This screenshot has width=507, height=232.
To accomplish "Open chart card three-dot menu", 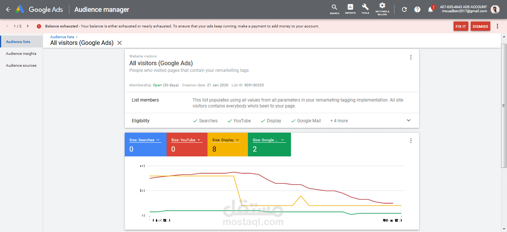I will [x=410, y=141].
